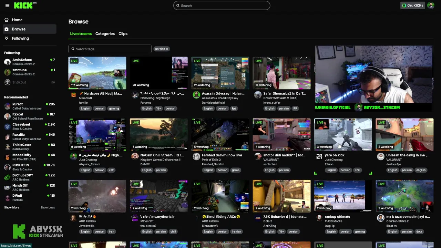Open rankup ultimate PUBG Mobile thumbnail
This screenshot has height=248, width=441.
[x=343, y=196]
